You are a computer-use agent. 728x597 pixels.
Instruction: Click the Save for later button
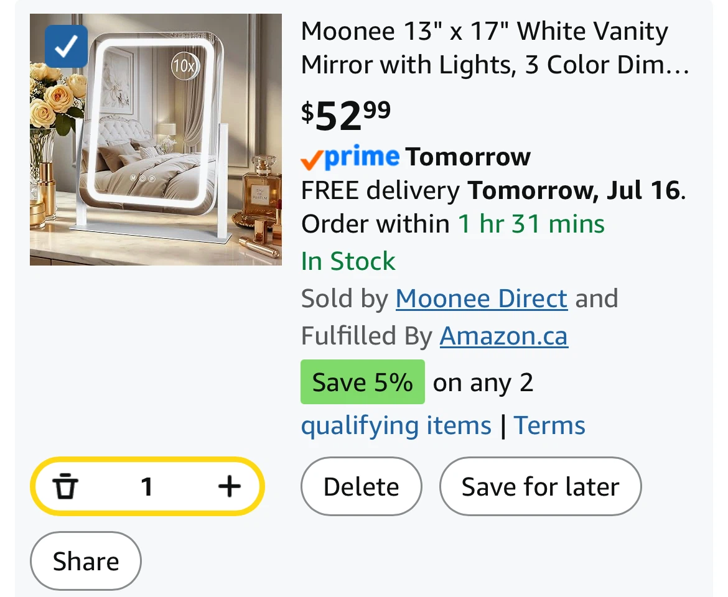[x=541, y=486]
